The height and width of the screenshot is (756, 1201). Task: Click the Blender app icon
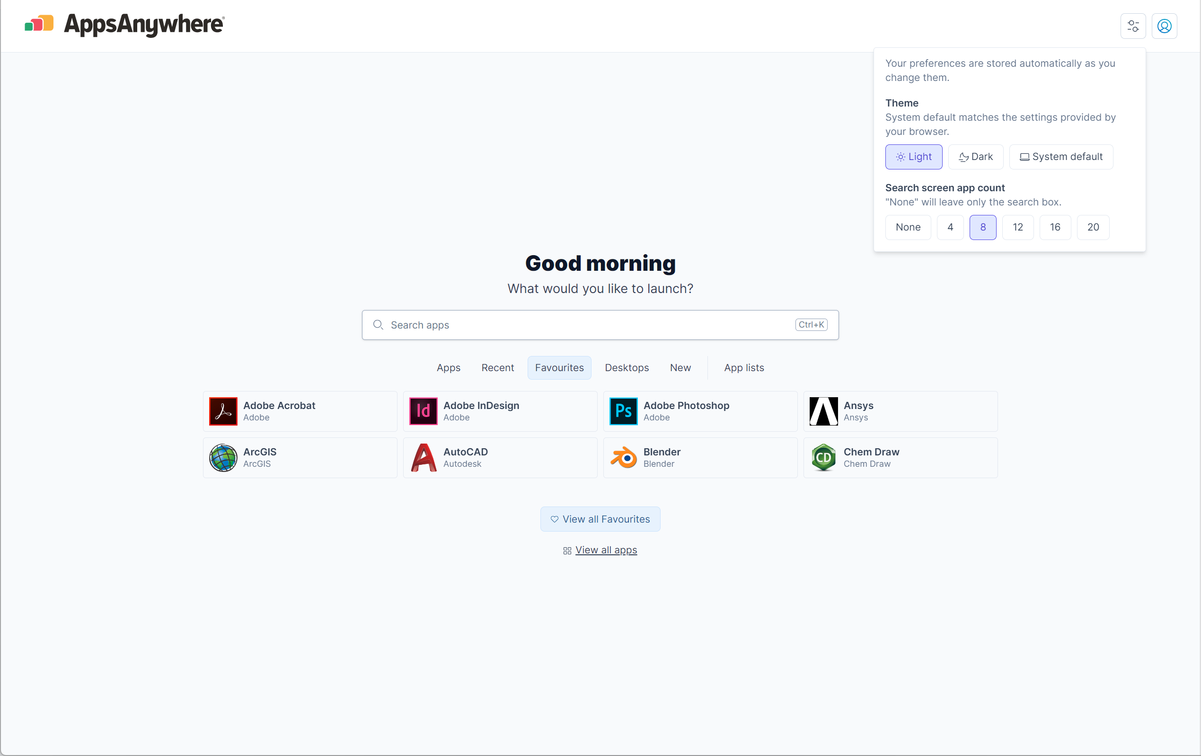pos(623,458)
